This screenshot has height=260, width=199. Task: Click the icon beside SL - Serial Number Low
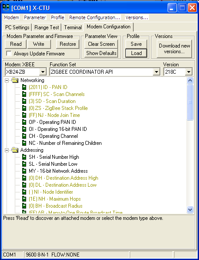(x=24, y=164)
